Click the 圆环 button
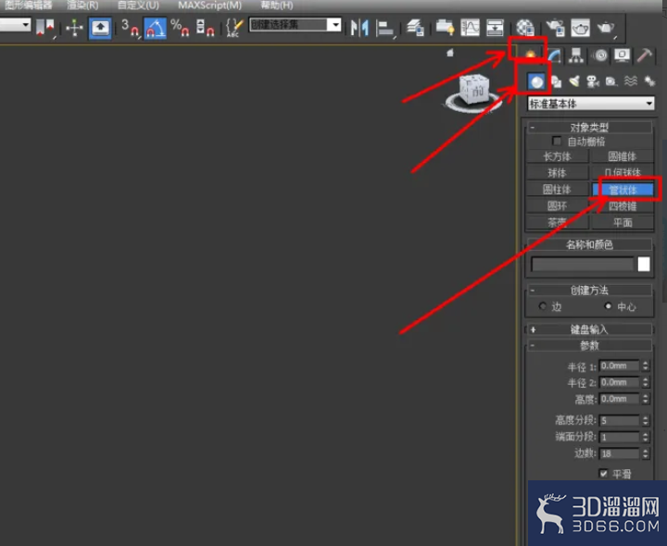The width and height of the screenshot is (667, 546). click(x=558, y=206)
